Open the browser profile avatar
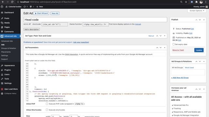Screen dimensions: 209x117 pyautogui.click(x=201, y=2)
